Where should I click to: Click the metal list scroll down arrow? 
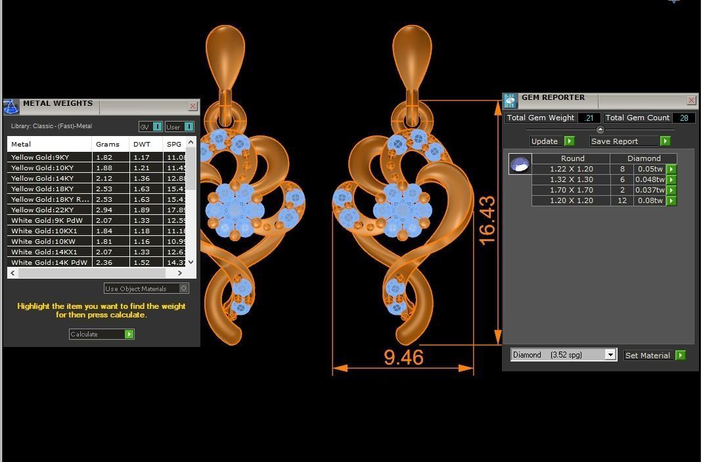(191, 262)
